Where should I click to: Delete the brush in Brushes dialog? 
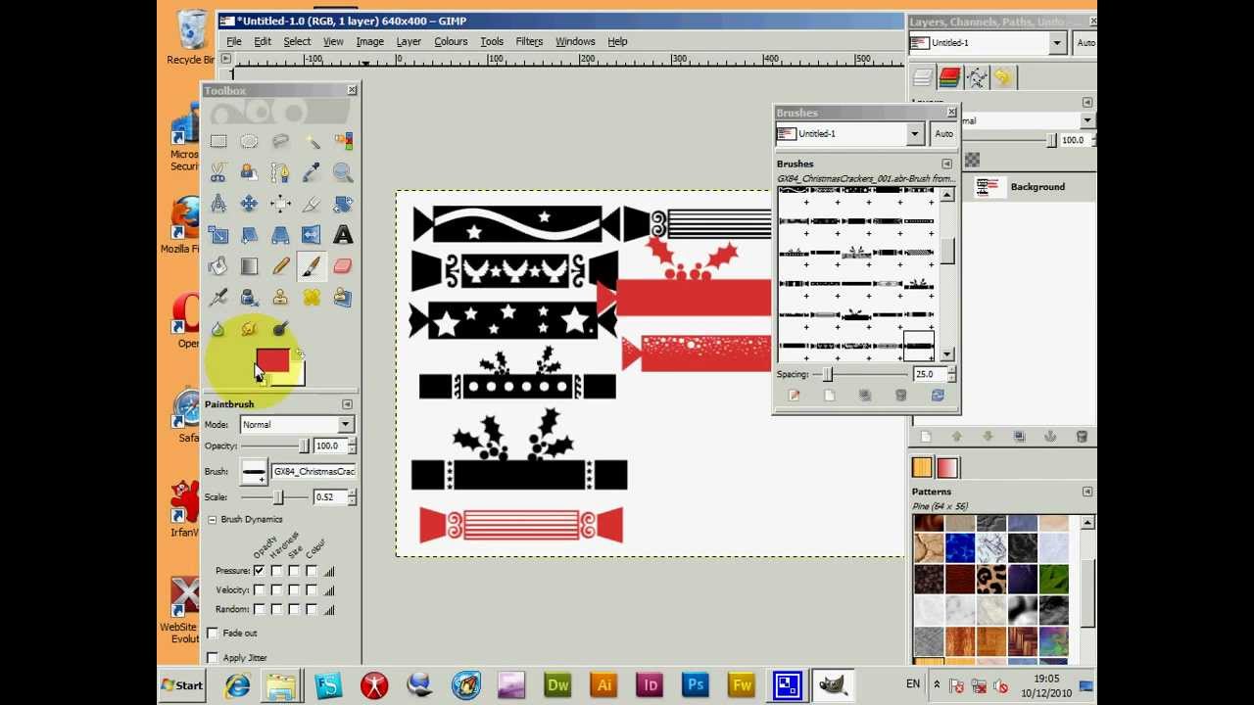(x=900, y=396)
